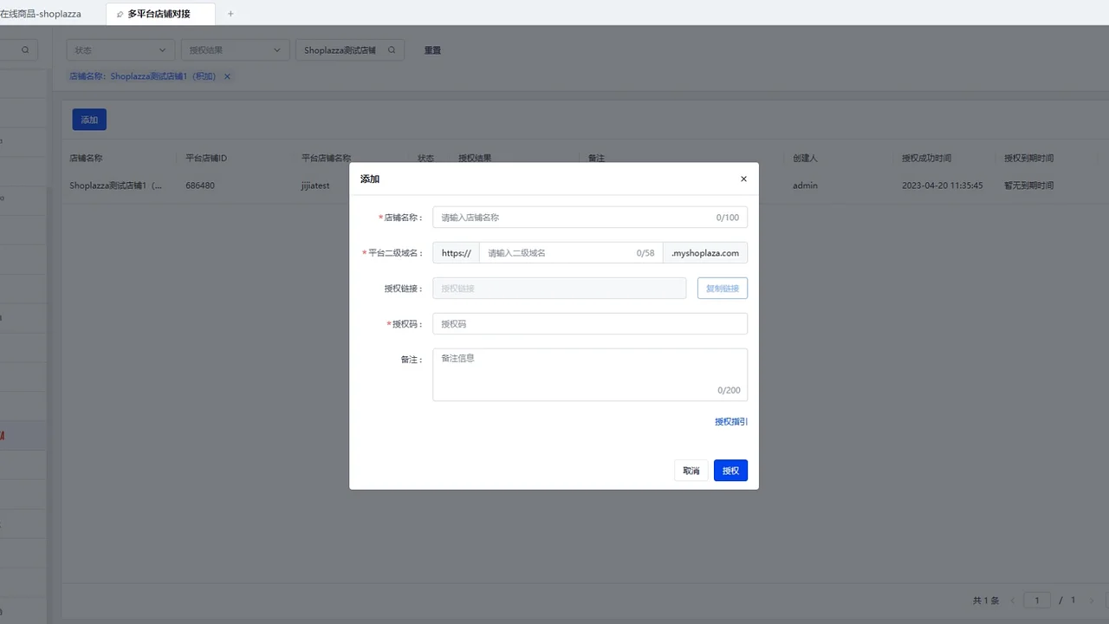Click the previous page arrow in pagination
Viewport: 1109px width, 624px height.
click(x=1011, y=600)
